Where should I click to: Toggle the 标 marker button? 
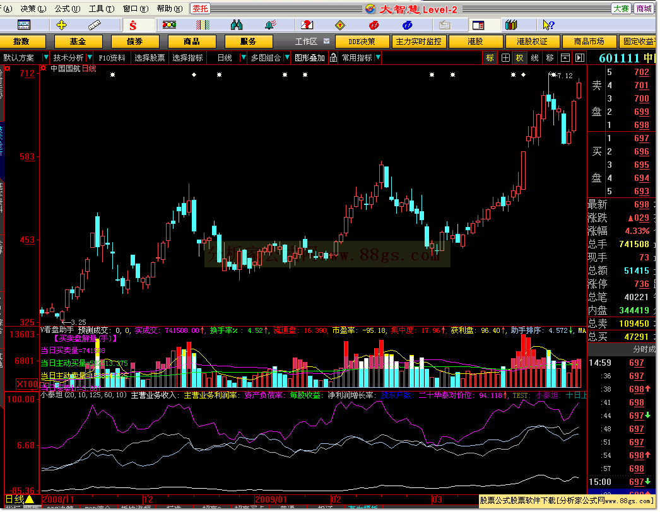tap(490, 57)
